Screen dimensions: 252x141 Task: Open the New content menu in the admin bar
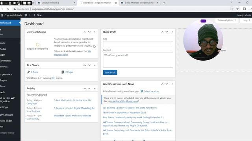[37, 15]
